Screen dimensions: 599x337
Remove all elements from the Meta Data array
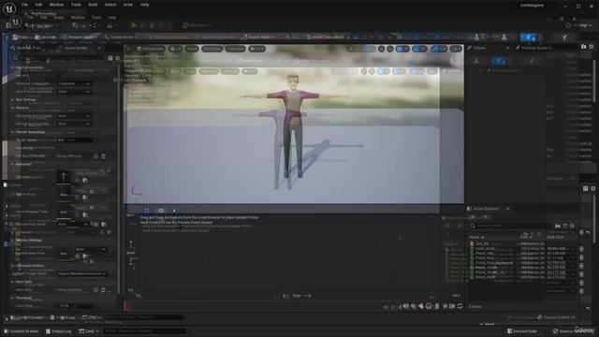coord(104,290)
